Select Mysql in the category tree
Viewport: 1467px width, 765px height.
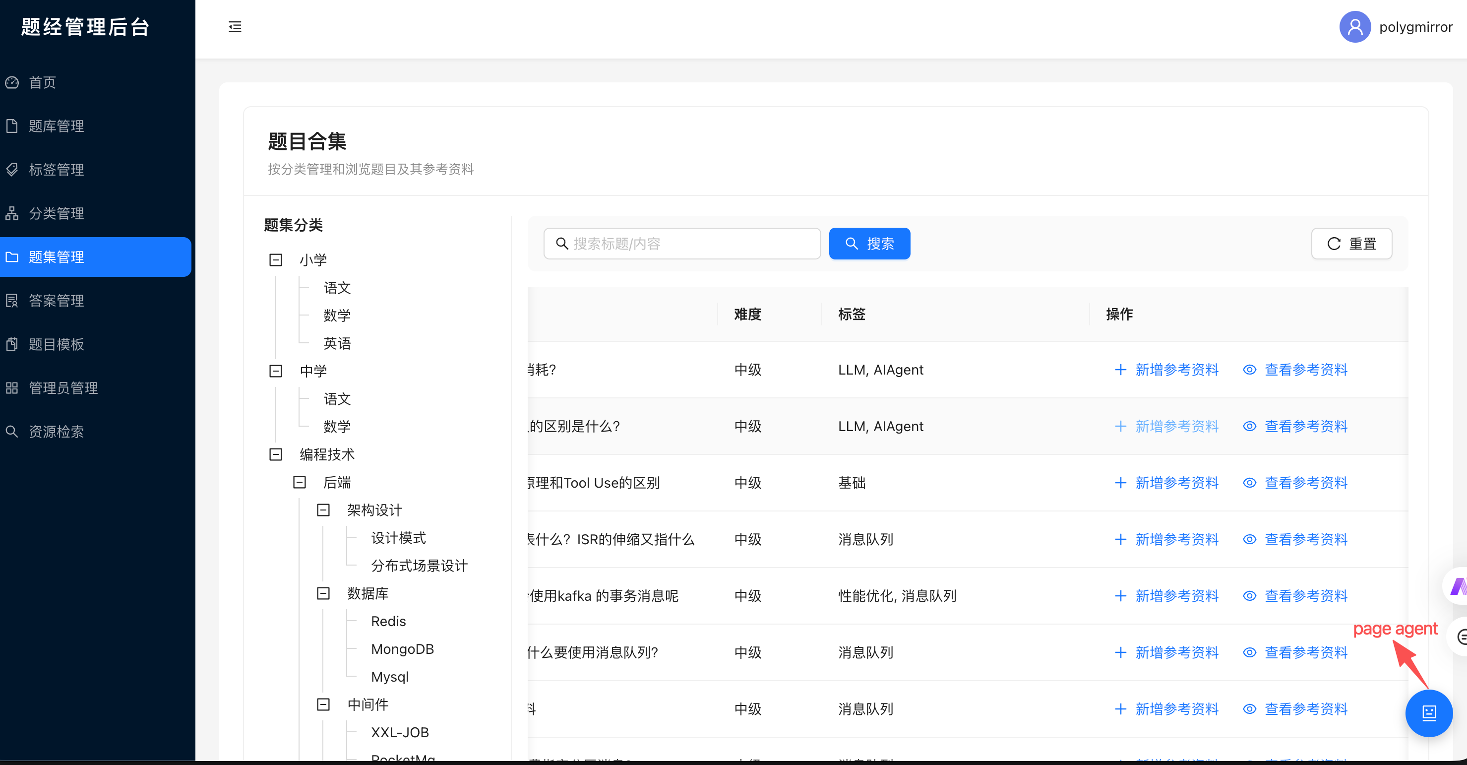[389, 677]
